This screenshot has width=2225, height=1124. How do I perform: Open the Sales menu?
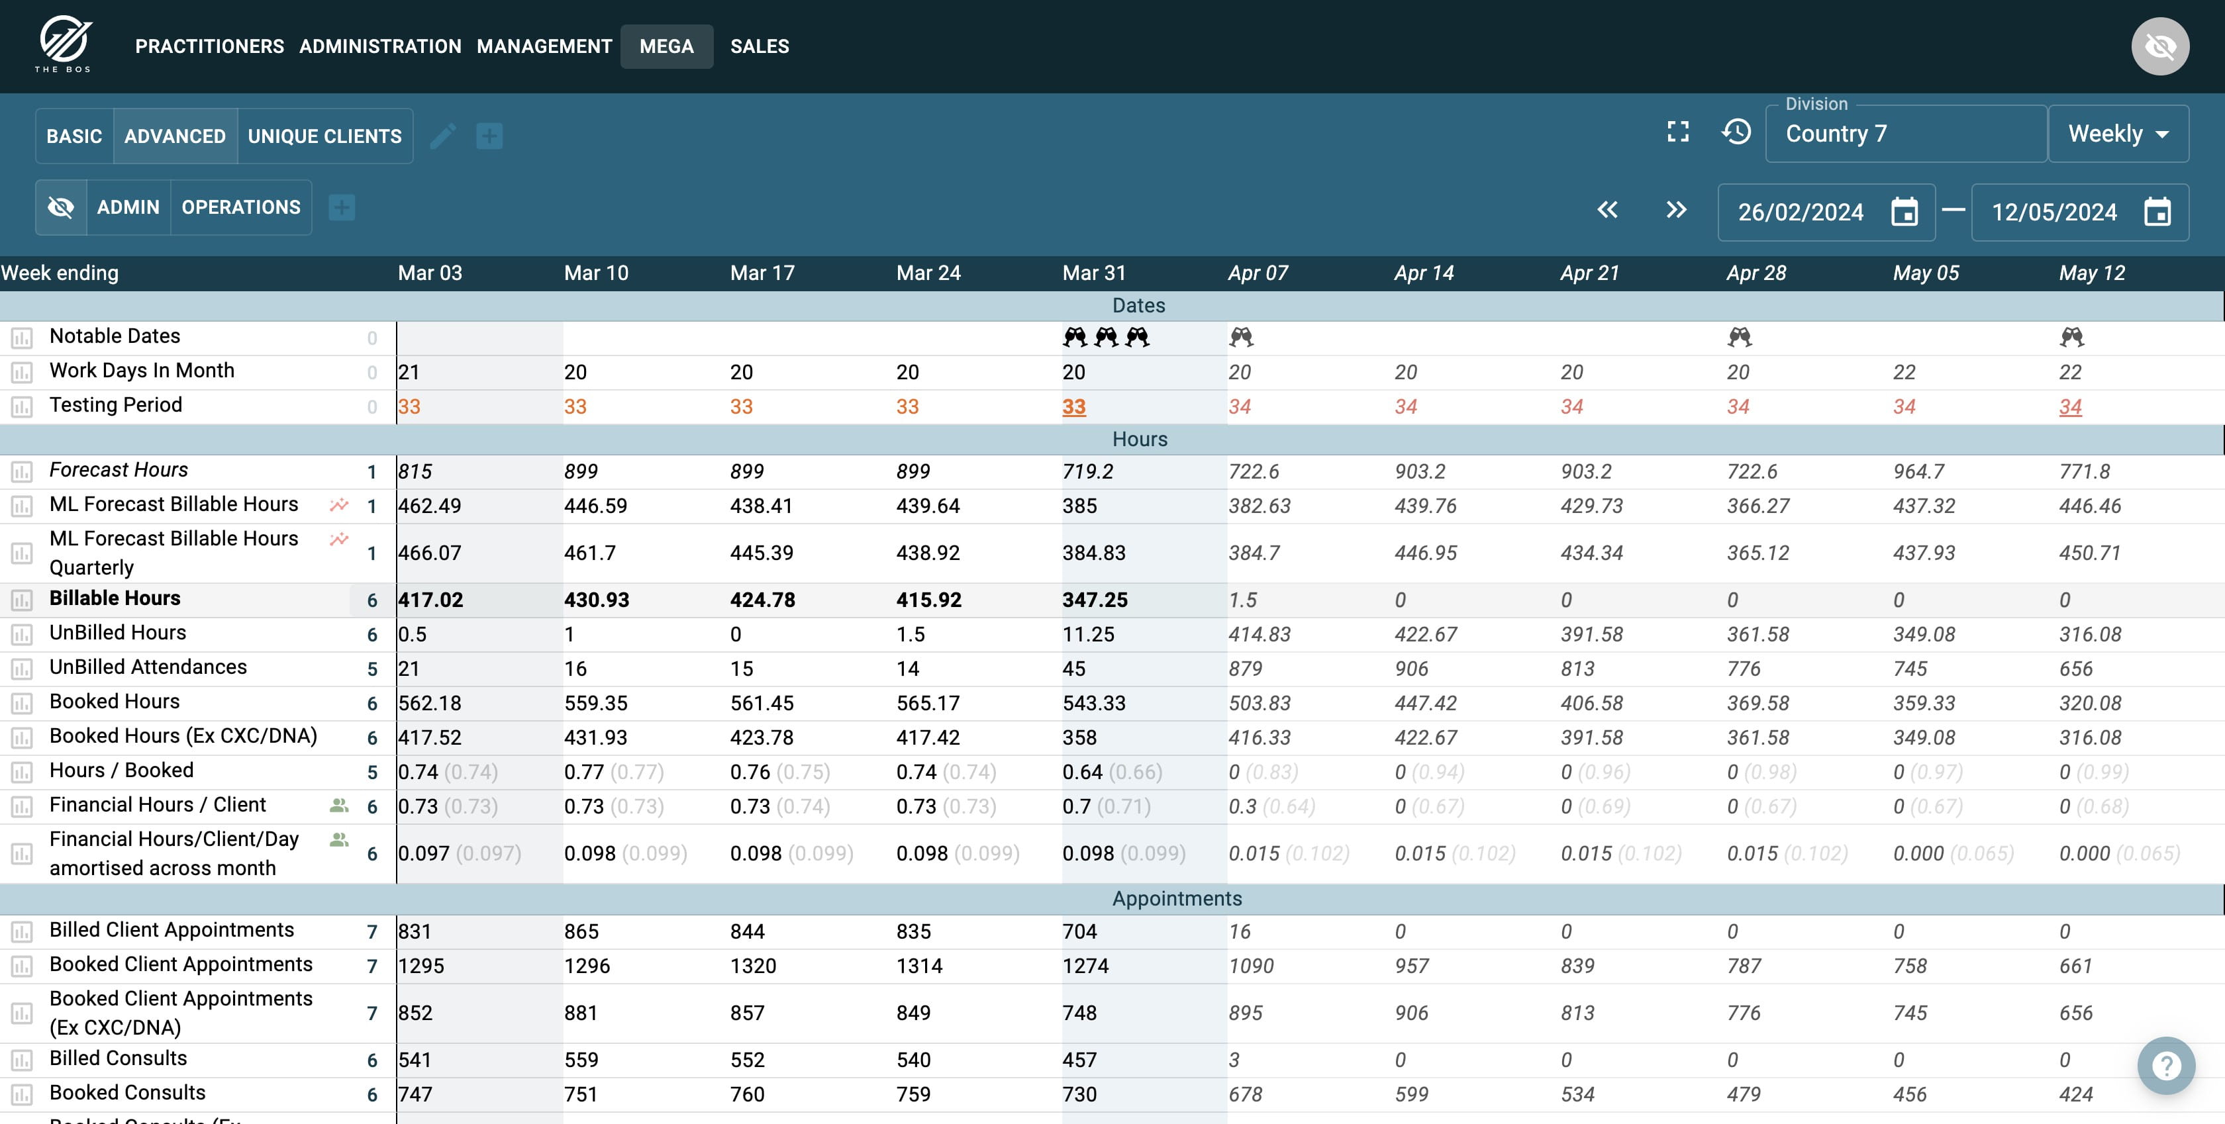760,46
